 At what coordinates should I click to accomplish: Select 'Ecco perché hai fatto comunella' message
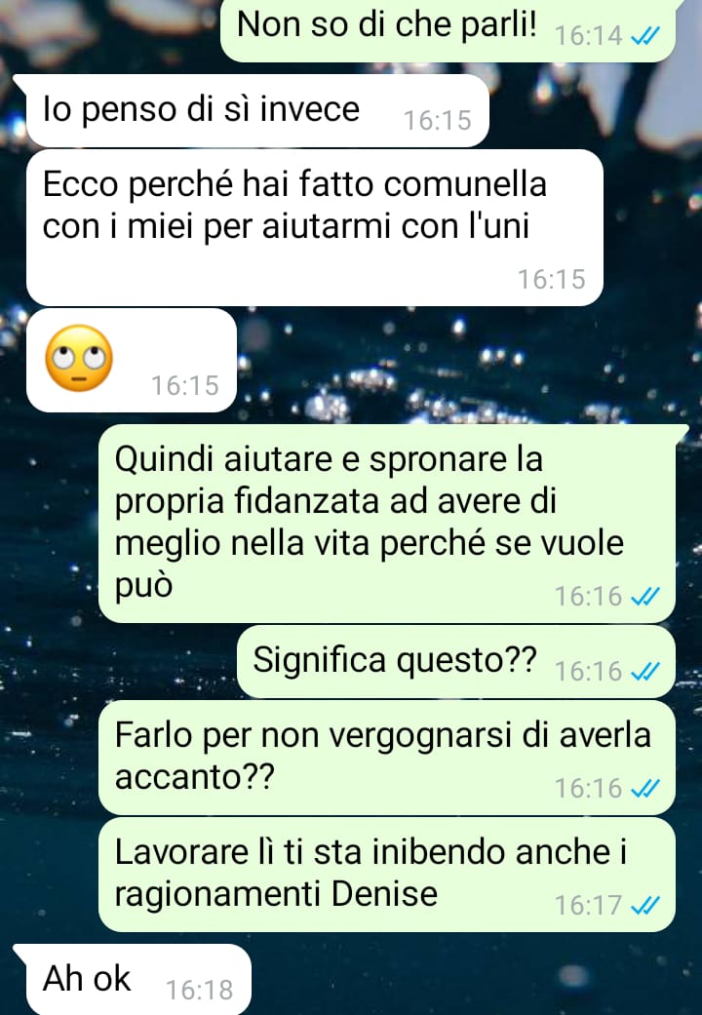[x=315, y=227]
